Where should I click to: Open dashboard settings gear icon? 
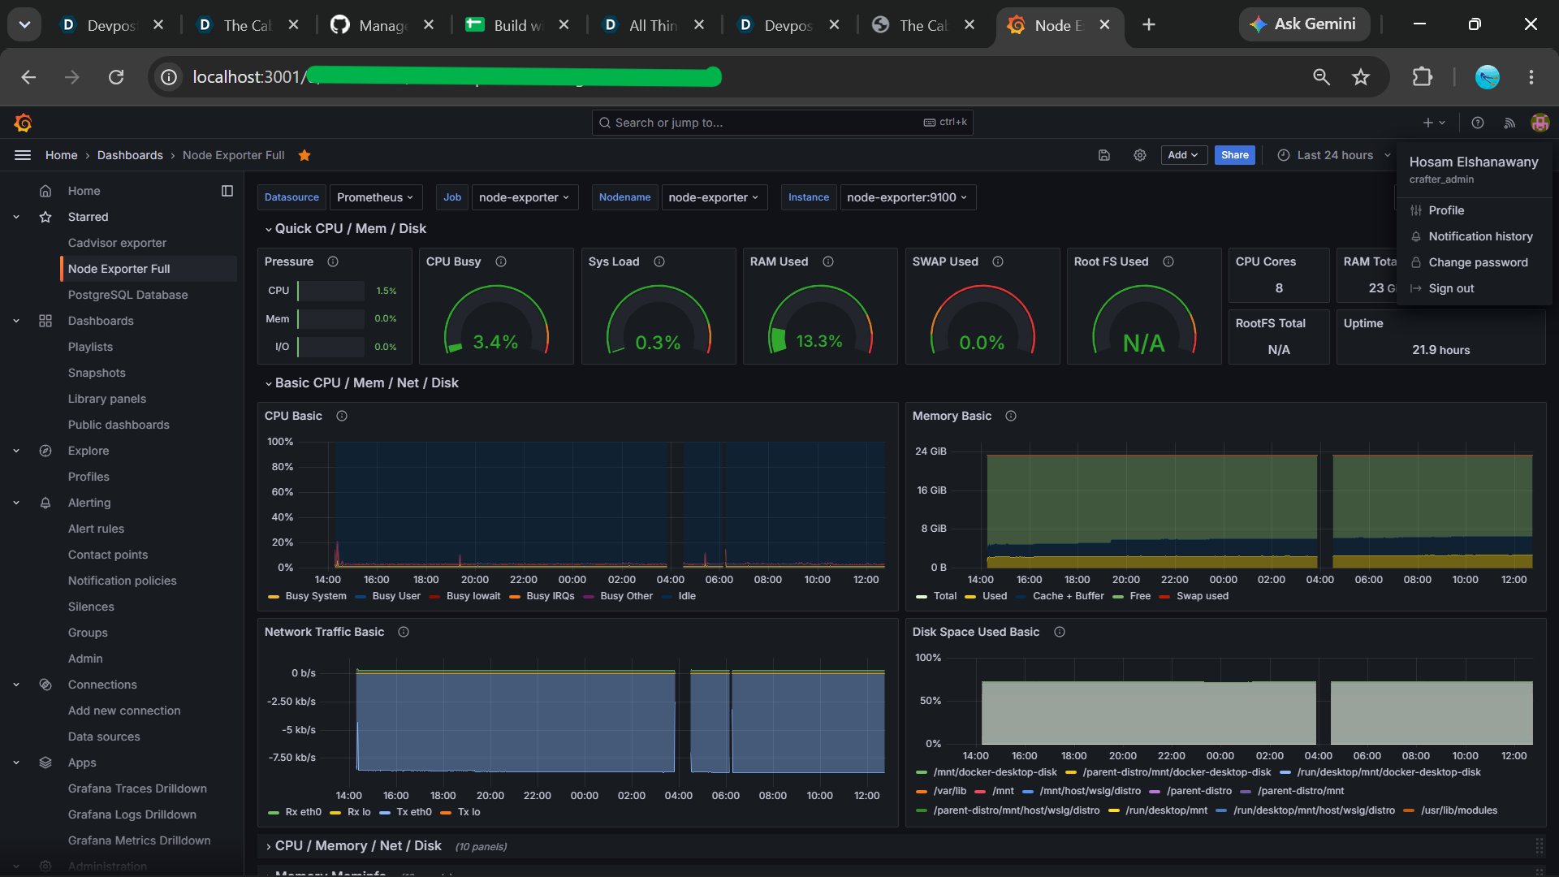point(1140,155)
